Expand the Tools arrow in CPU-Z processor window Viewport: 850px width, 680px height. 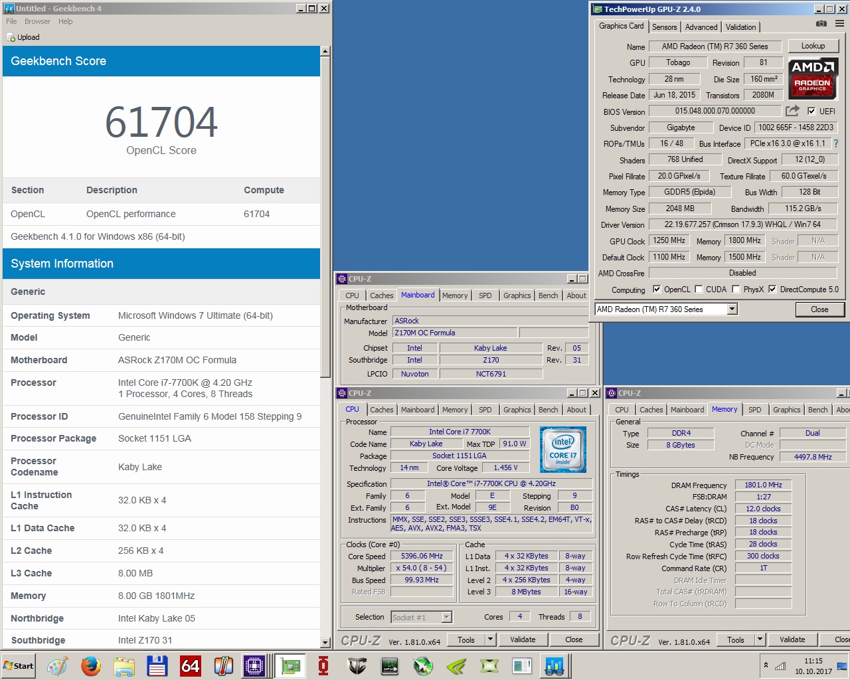pos(491,639)
